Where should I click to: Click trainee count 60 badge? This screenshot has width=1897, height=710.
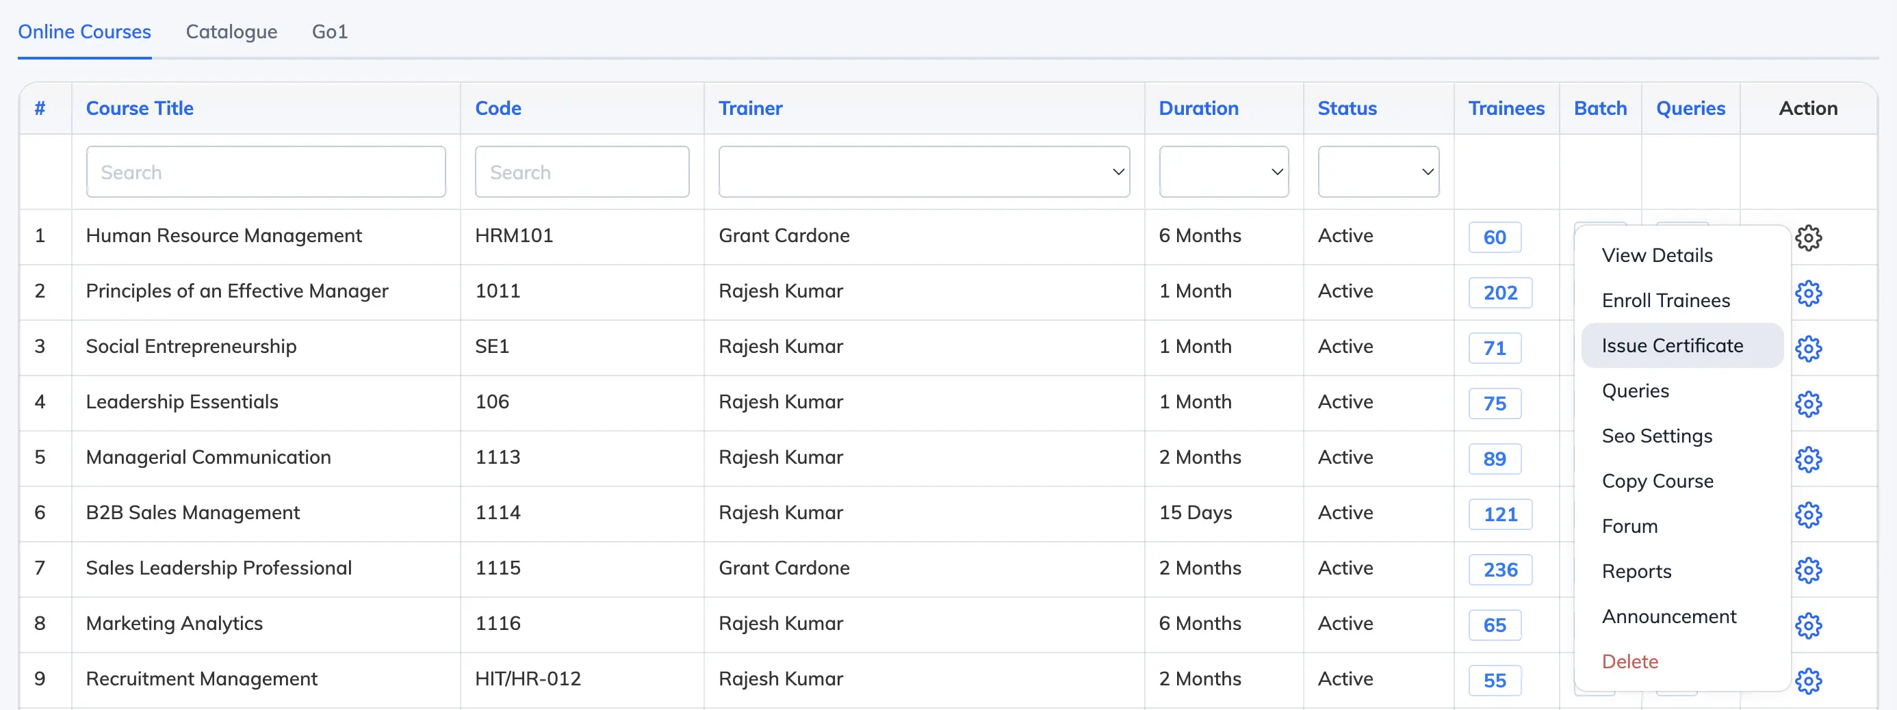[x=1494, y=237]
